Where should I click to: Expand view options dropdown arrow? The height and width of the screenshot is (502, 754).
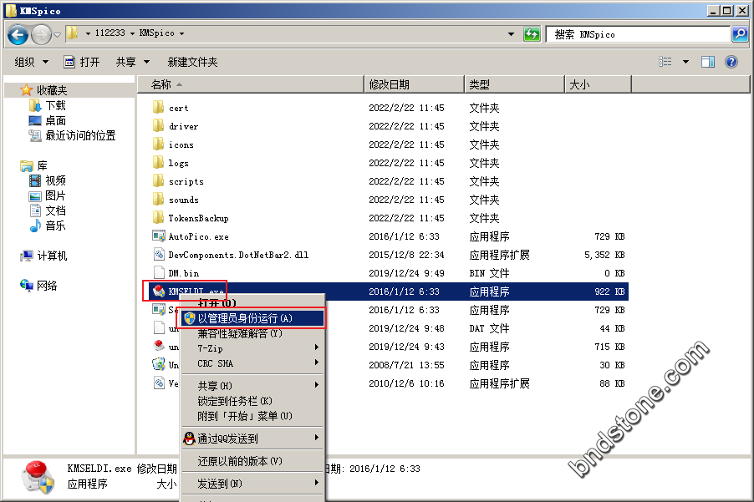point(685,62)
